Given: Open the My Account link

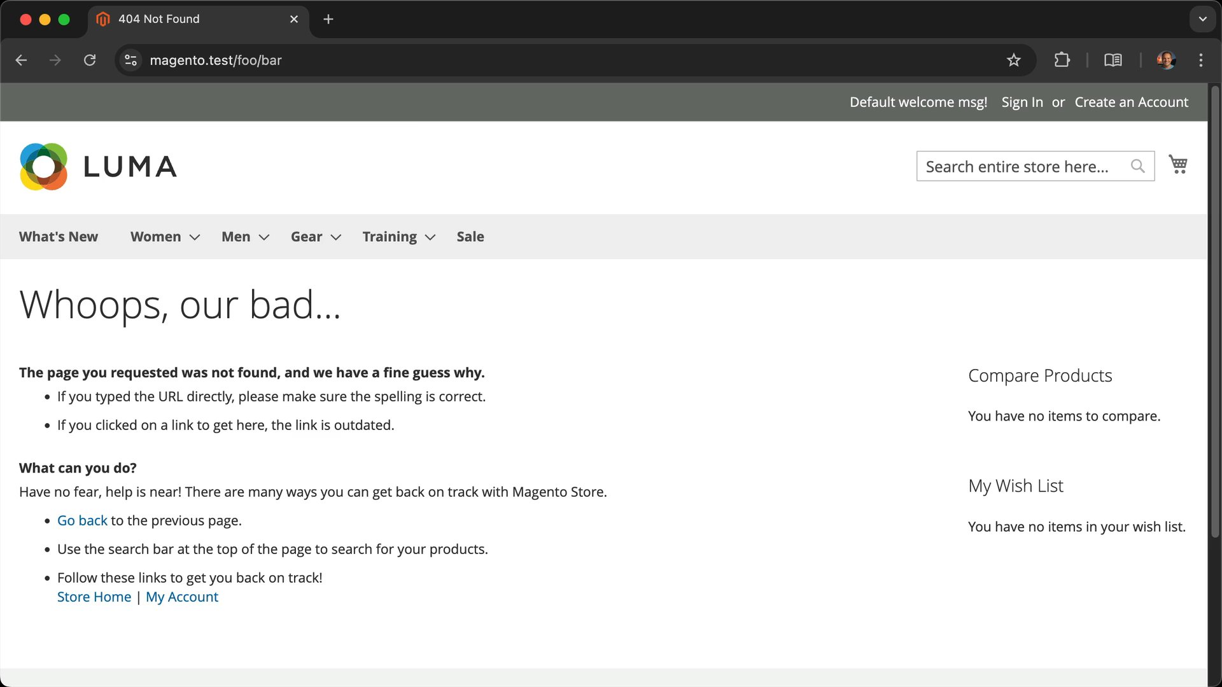Looking at the screenshot, I should pyautogui.click(x=182, y=597).
